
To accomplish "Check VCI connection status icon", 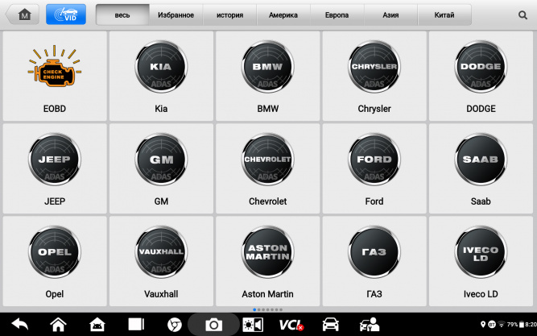I will (x=291, y=325).
